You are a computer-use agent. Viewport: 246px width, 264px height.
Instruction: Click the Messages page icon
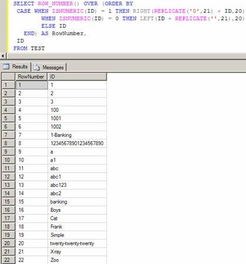pyautogui.click(x=36, y=67)
